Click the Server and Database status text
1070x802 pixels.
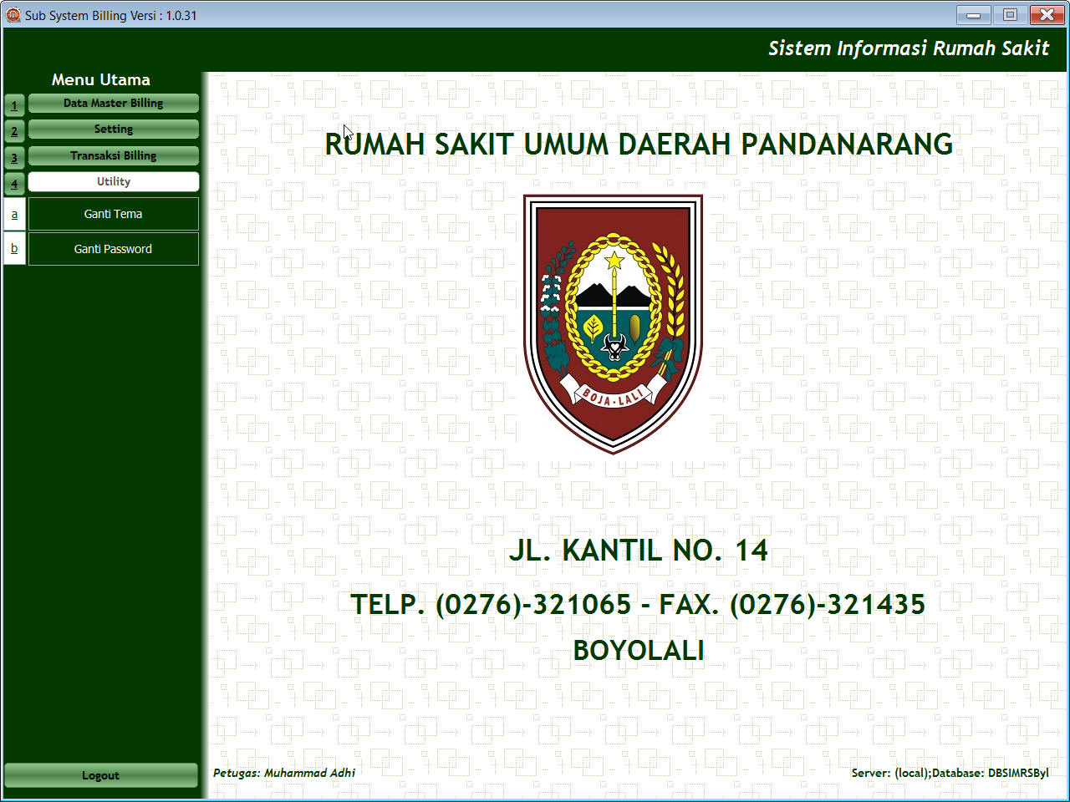tap(950, 773)
